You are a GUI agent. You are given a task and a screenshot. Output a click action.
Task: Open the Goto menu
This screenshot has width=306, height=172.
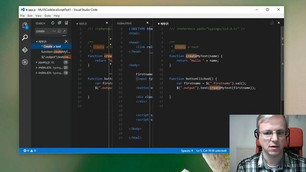[x=47, y=16]
